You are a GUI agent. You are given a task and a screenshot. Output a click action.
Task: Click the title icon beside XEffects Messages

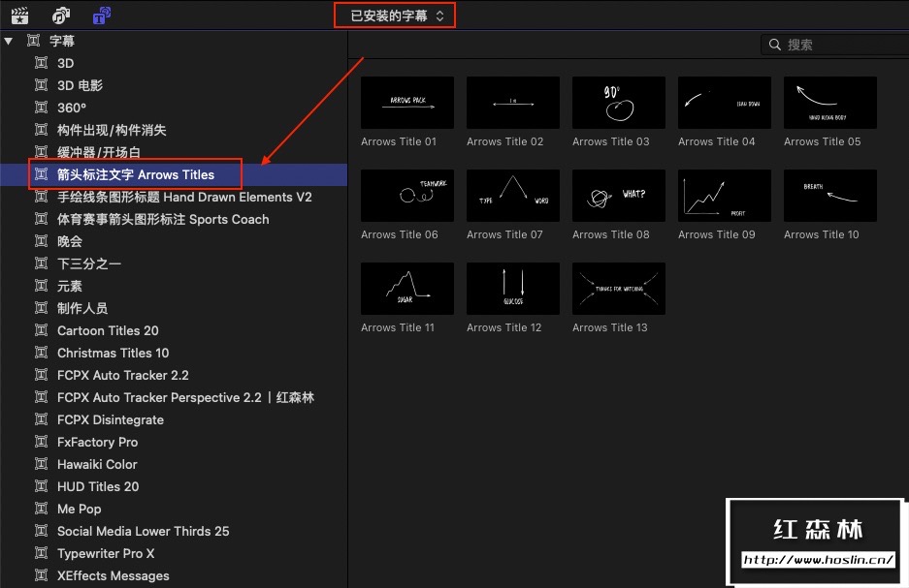(41, 575)
